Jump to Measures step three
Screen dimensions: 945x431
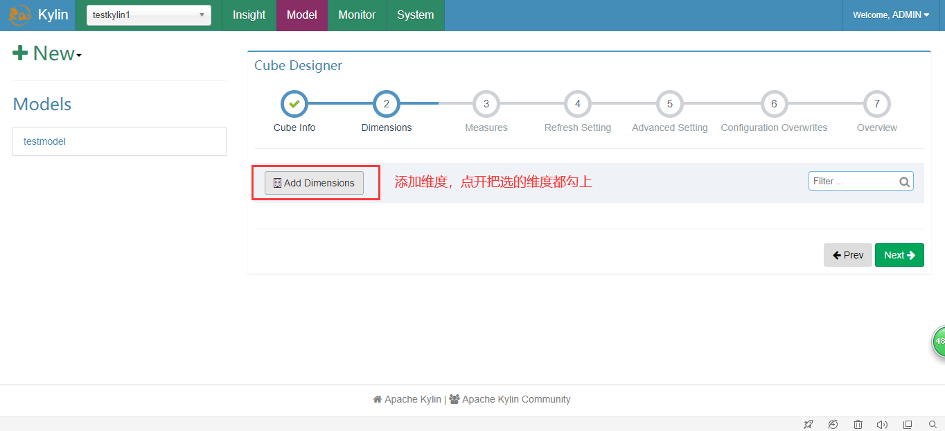pyautogui.click(x=486, y=104)
